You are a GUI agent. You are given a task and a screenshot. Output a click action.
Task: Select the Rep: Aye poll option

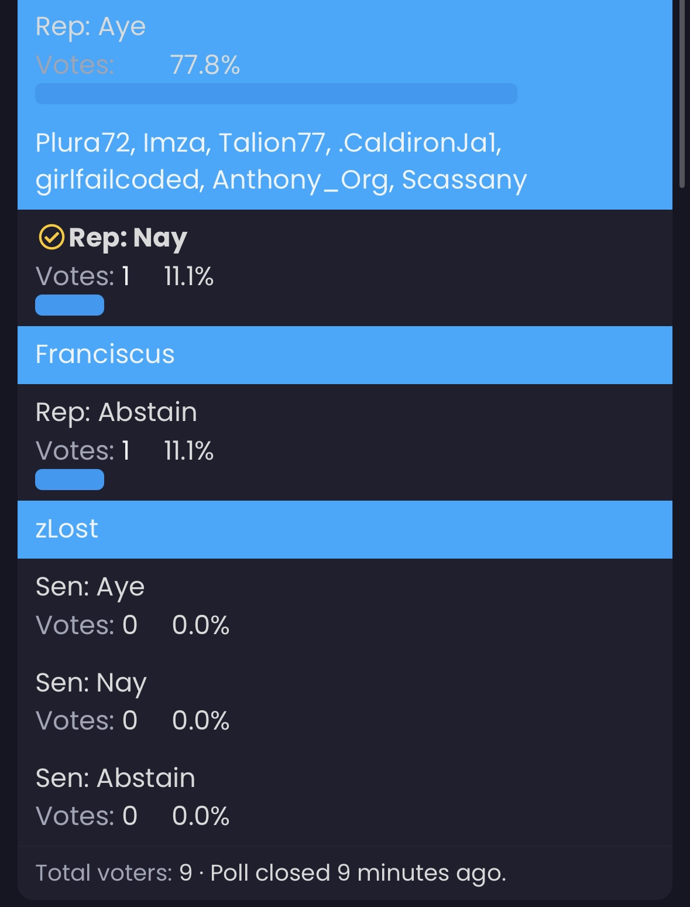(91, 27)
